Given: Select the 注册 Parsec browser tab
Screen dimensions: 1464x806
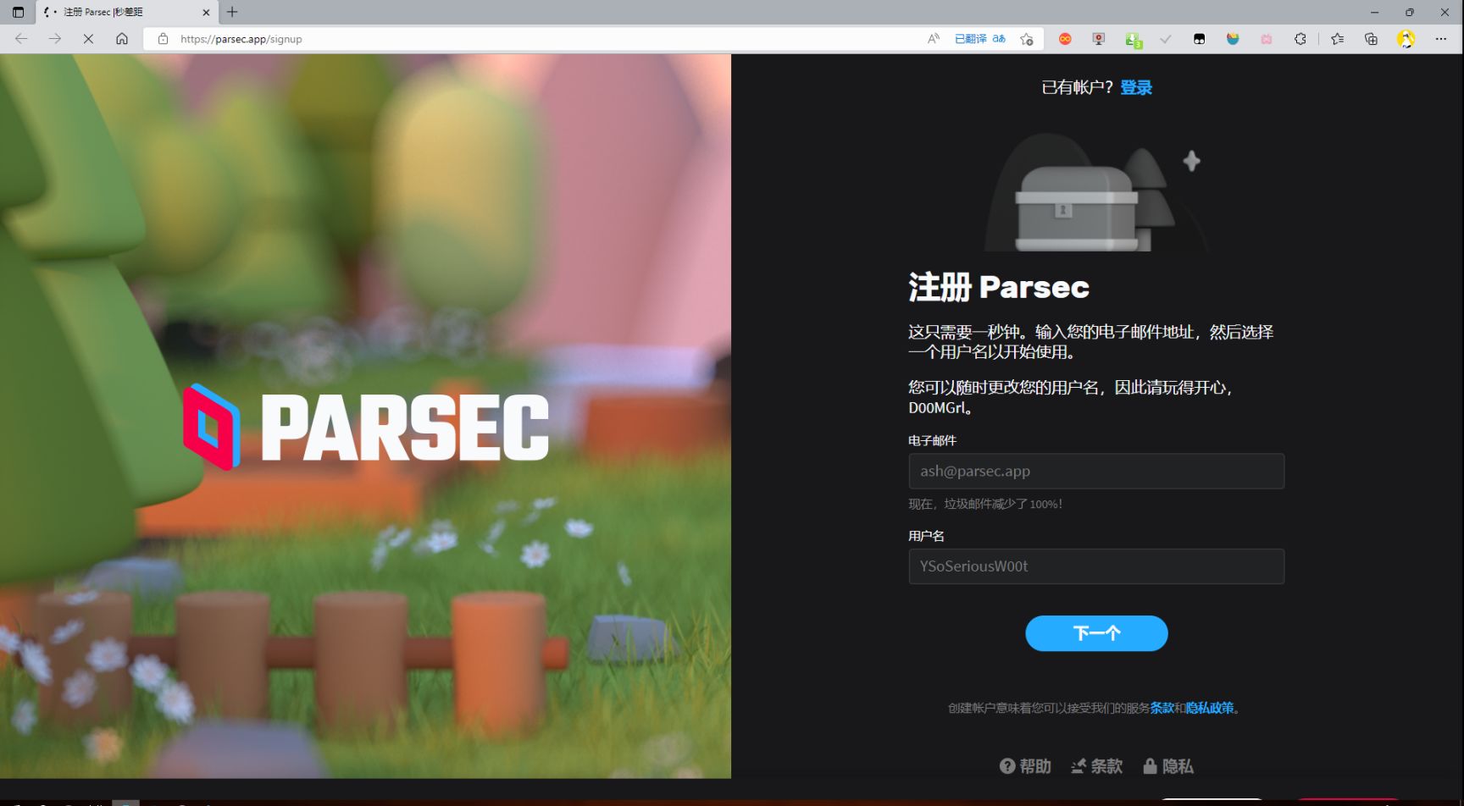Looking at the screenshot, I should [x=127, y=12].
